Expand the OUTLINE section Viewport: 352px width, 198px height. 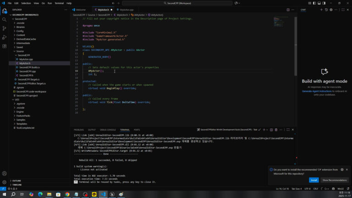pyautogui.click(x=16, y=181)
